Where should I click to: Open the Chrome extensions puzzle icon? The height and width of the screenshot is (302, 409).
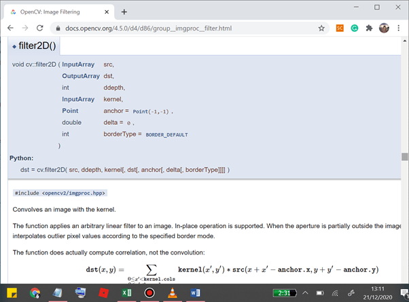pos(369,29)
